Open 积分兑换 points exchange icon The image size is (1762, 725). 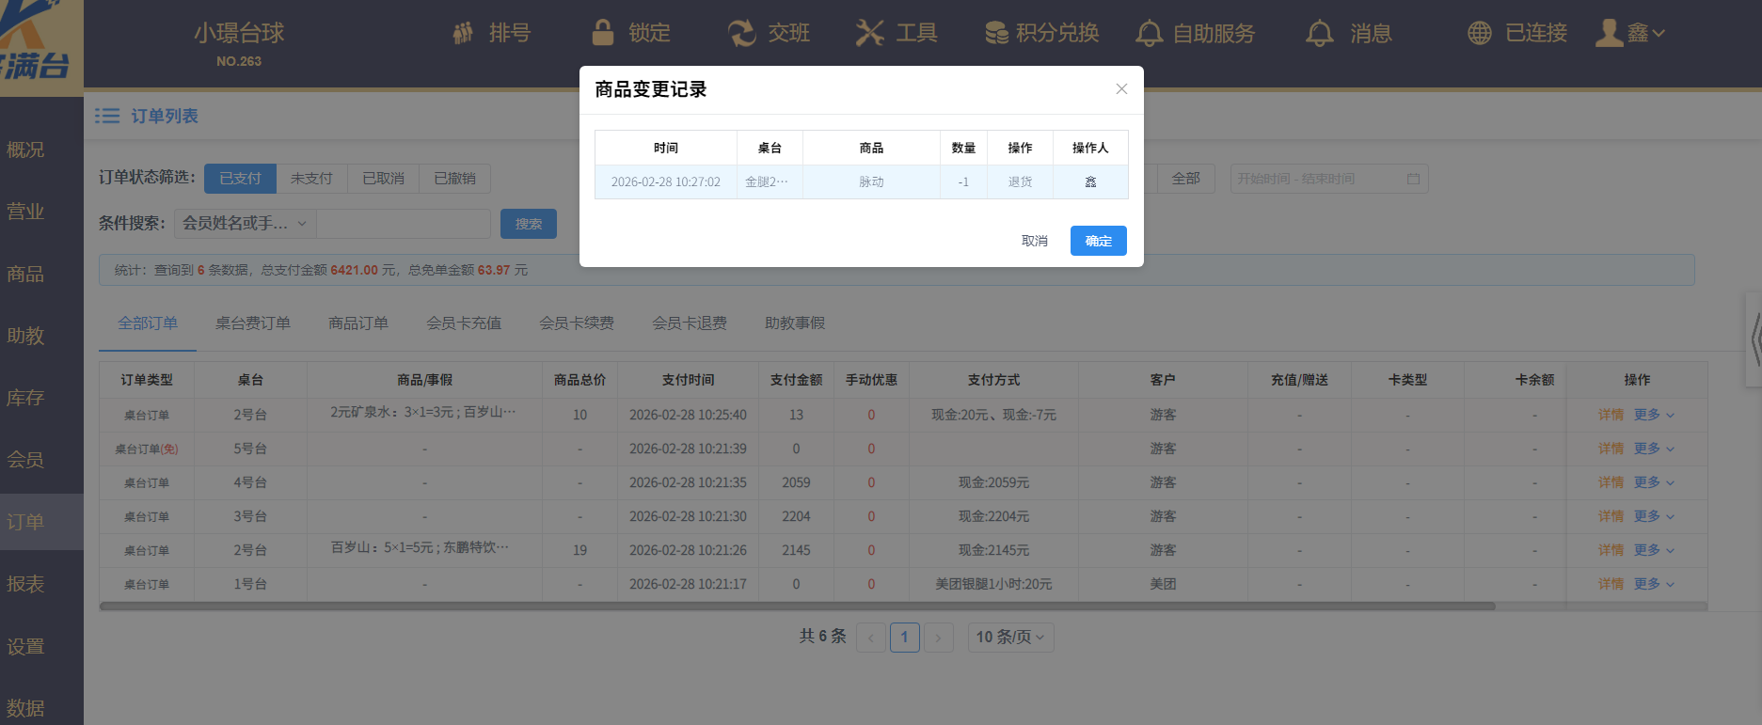pos(996,33)
